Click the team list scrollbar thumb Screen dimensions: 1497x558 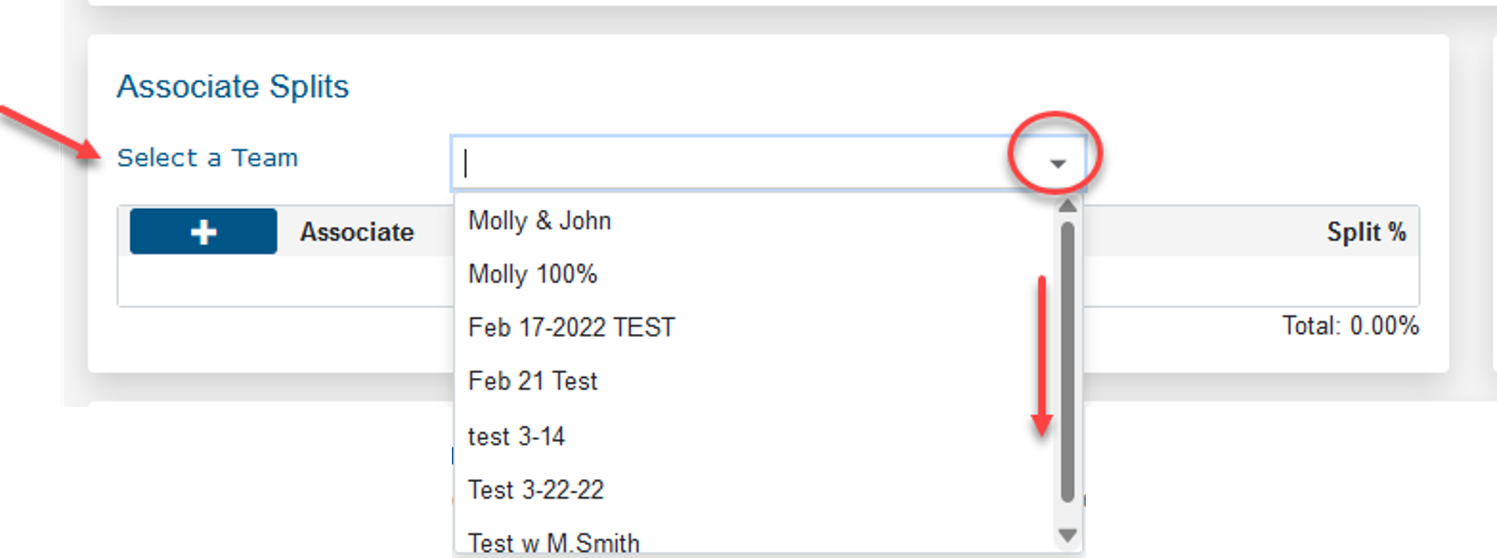pyautogui.click(x=1068, y=361)
